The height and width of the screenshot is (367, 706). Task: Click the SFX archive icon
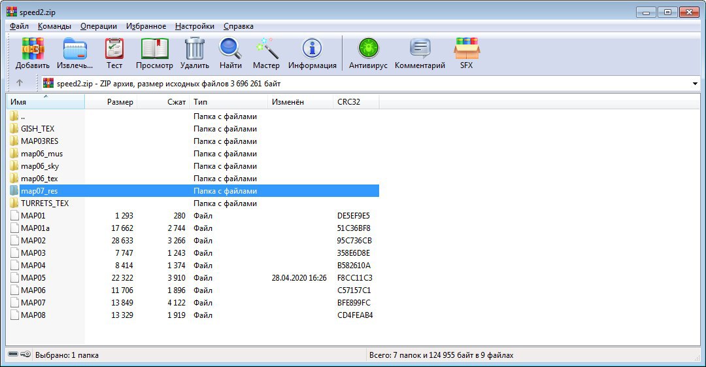467,48
